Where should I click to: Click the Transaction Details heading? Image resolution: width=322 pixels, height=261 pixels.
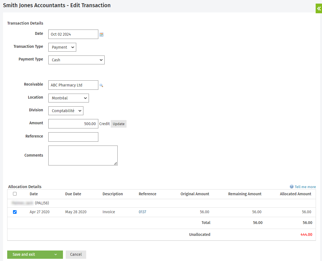click(25, 23)
